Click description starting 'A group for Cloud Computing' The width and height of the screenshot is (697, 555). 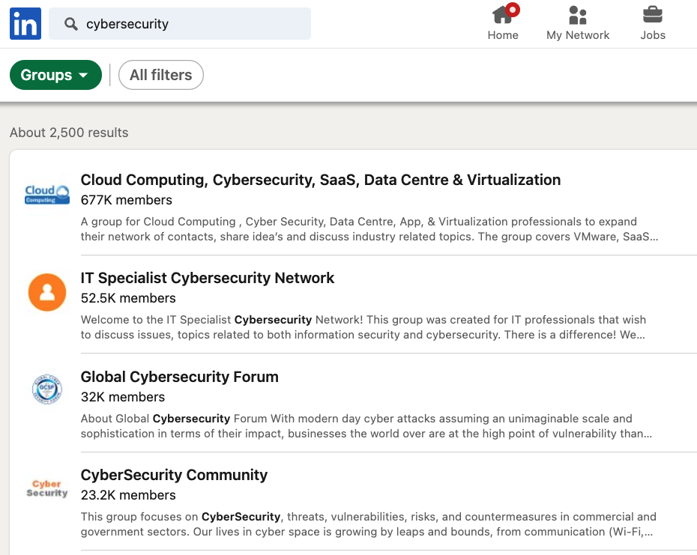369,229
